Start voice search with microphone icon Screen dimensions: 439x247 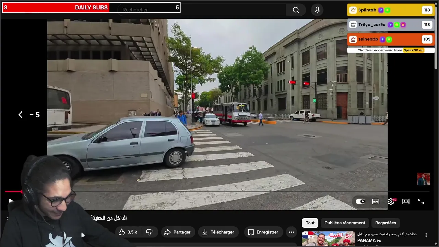(317, 10)
